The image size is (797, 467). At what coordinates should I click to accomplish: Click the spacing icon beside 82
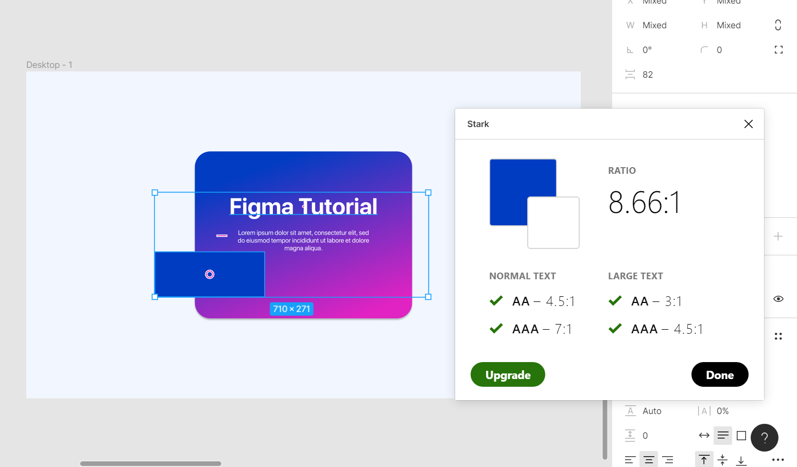(x=630, y=75)
